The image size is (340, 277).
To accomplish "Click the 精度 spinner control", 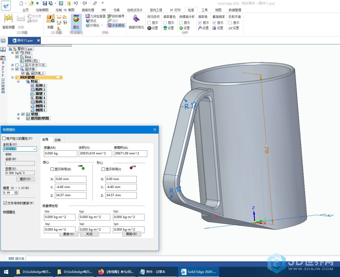I will 16,192.
